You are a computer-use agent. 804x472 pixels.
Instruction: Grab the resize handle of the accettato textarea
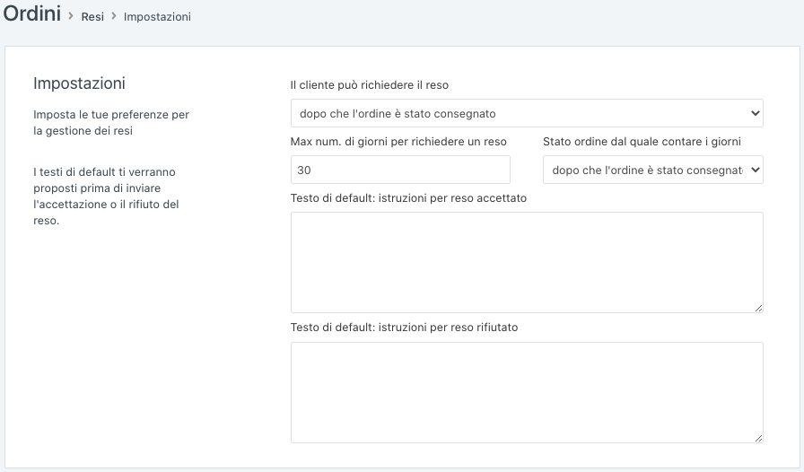758,308
